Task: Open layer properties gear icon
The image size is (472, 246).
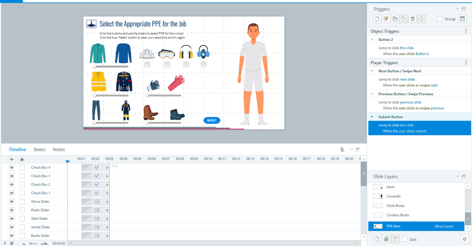Action: pos(464,239)
